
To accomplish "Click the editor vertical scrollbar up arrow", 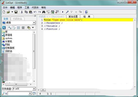I will pos(135,20).
